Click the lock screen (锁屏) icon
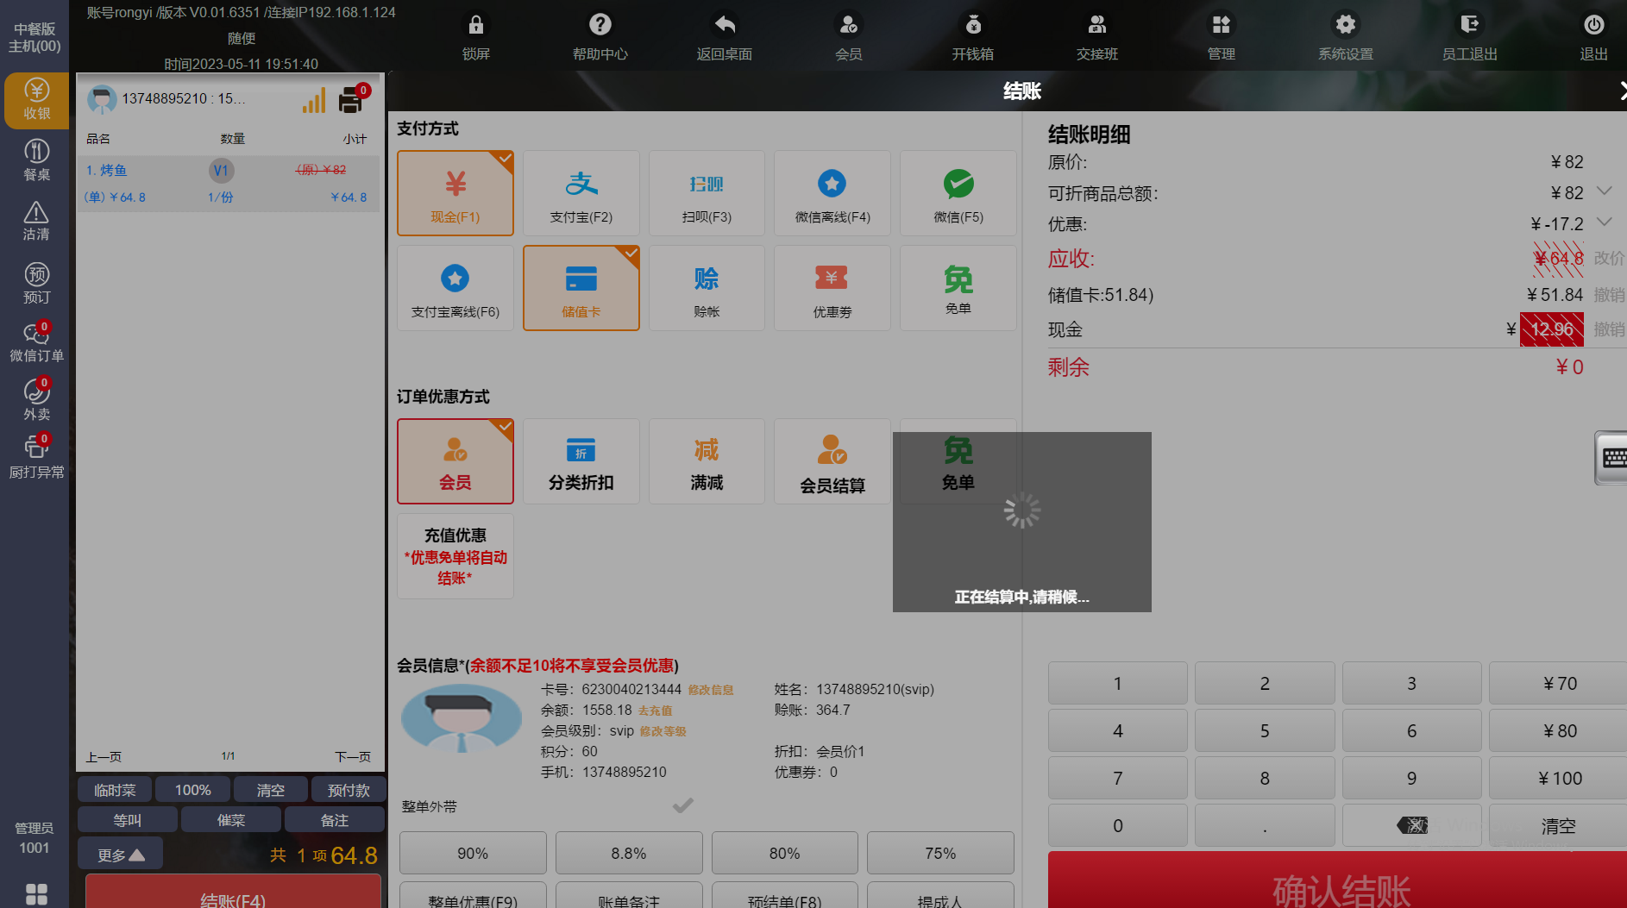Image resolution: width=1627 pixels, height=908 pixels. point(475,25)
